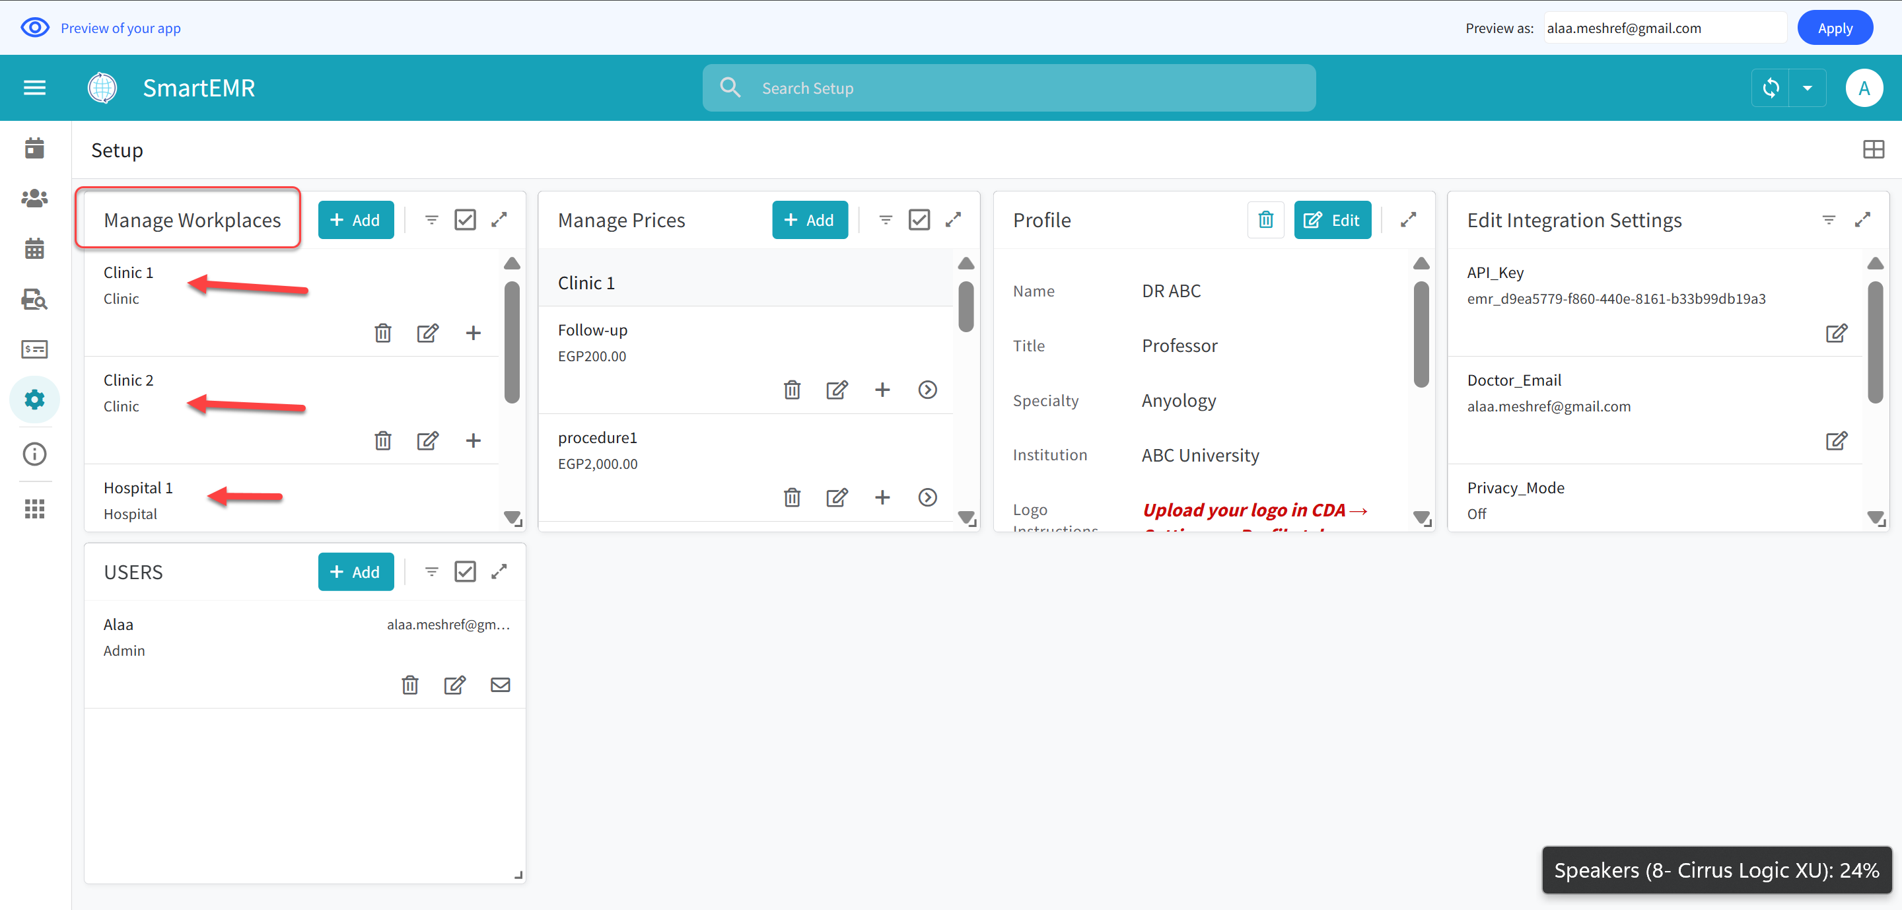The image size is (1902, 910).
Task: Toggle multi-select checkbox in Manage Prices
Action: point(919,220)
